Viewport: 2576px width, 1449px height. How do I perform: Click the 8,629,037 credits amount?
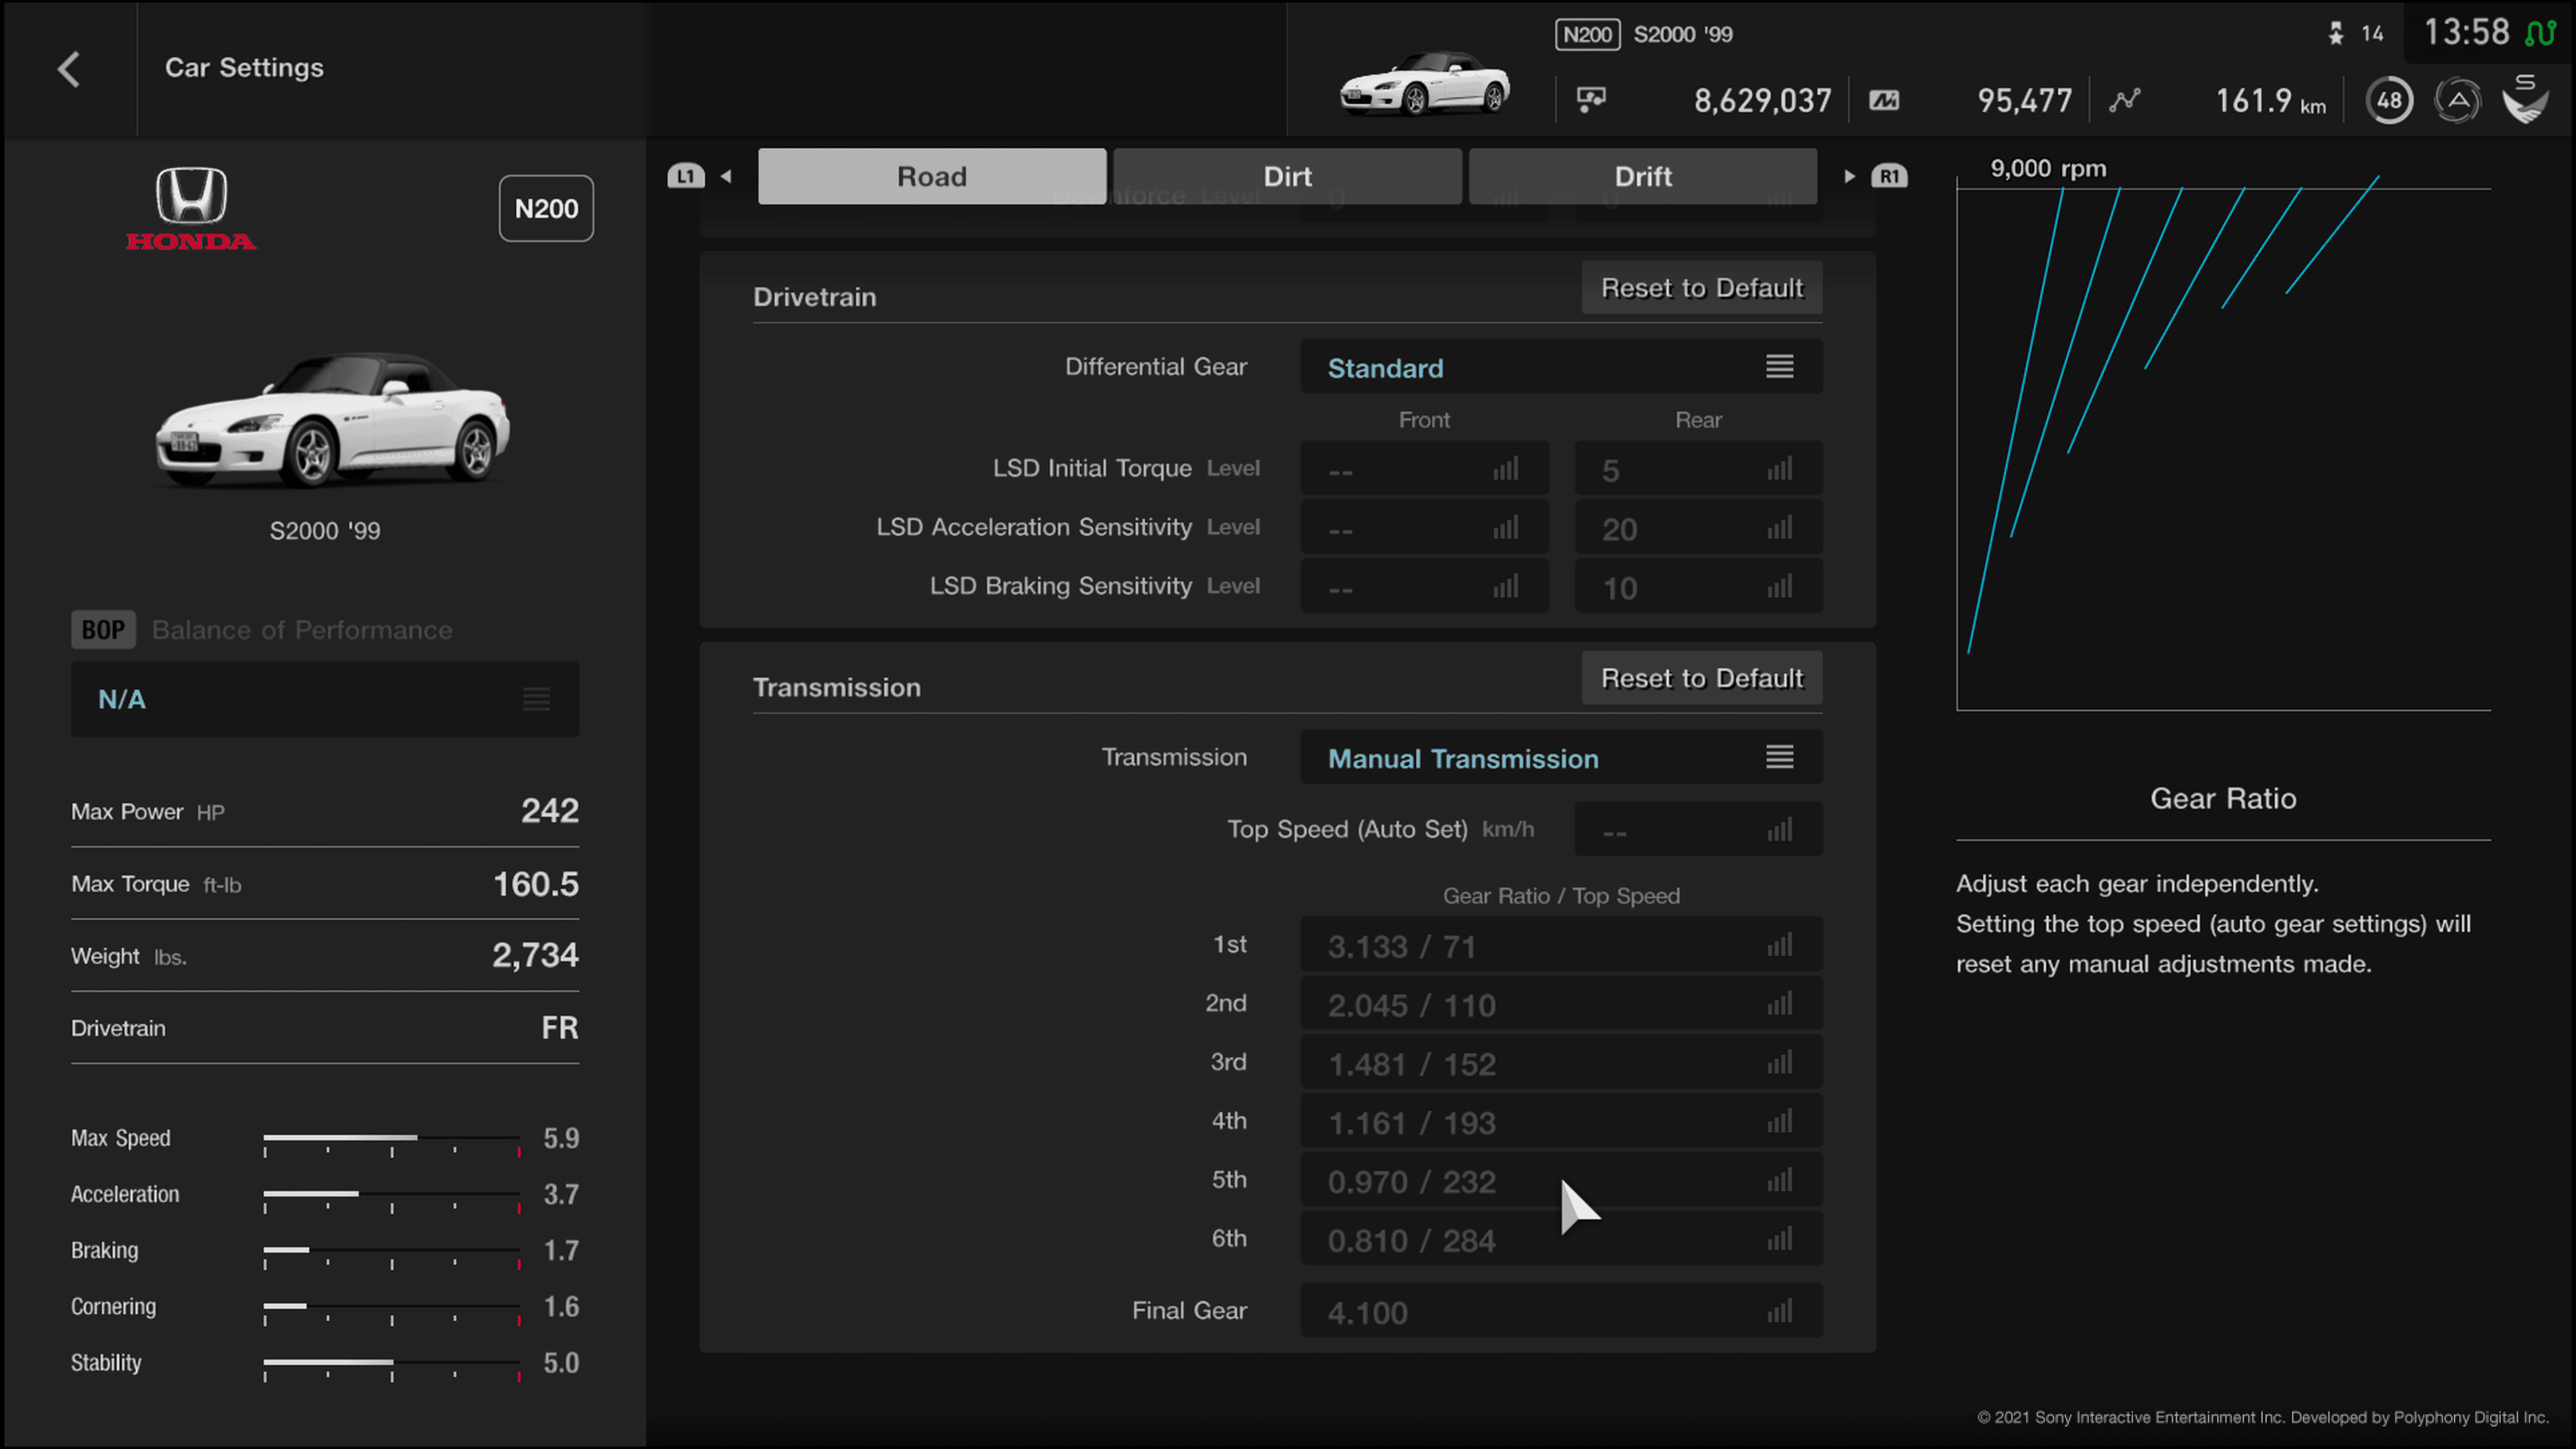pos(1762,100)
